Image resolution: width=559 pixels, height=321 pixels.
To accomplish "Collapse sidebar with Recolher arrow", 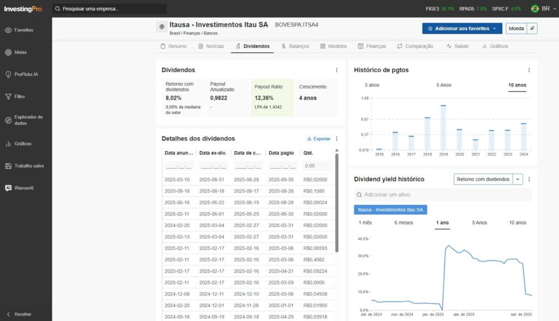I will tap(9, 314).
